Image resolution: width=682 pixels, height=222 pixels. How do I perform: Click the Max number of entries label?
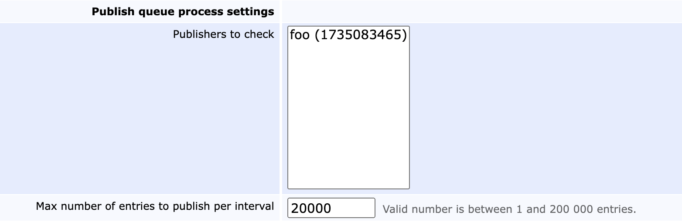click(x=155, y=206)
